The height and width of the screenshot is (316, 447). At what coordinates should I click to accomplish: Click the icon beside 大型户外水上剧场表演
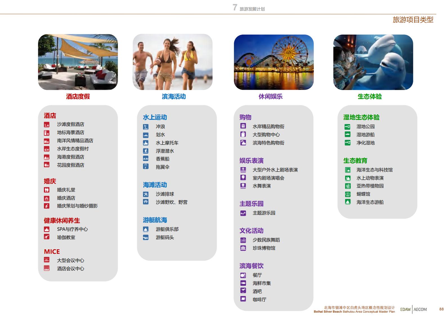[243, 170]
